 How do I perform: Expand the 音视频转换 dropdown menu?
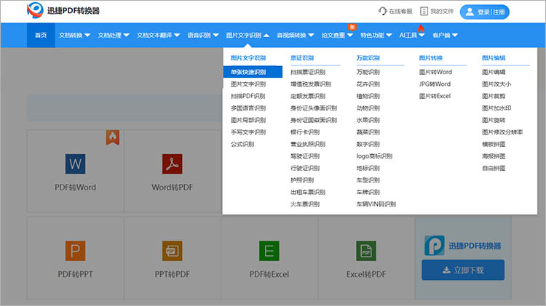296,35
